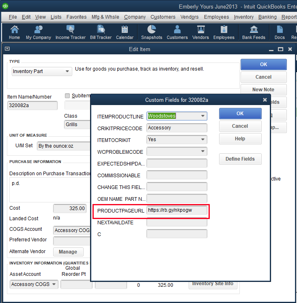
Task: Open the ITEMTOCRIKIT Yes dropdown
Action: tap(203, 140)
